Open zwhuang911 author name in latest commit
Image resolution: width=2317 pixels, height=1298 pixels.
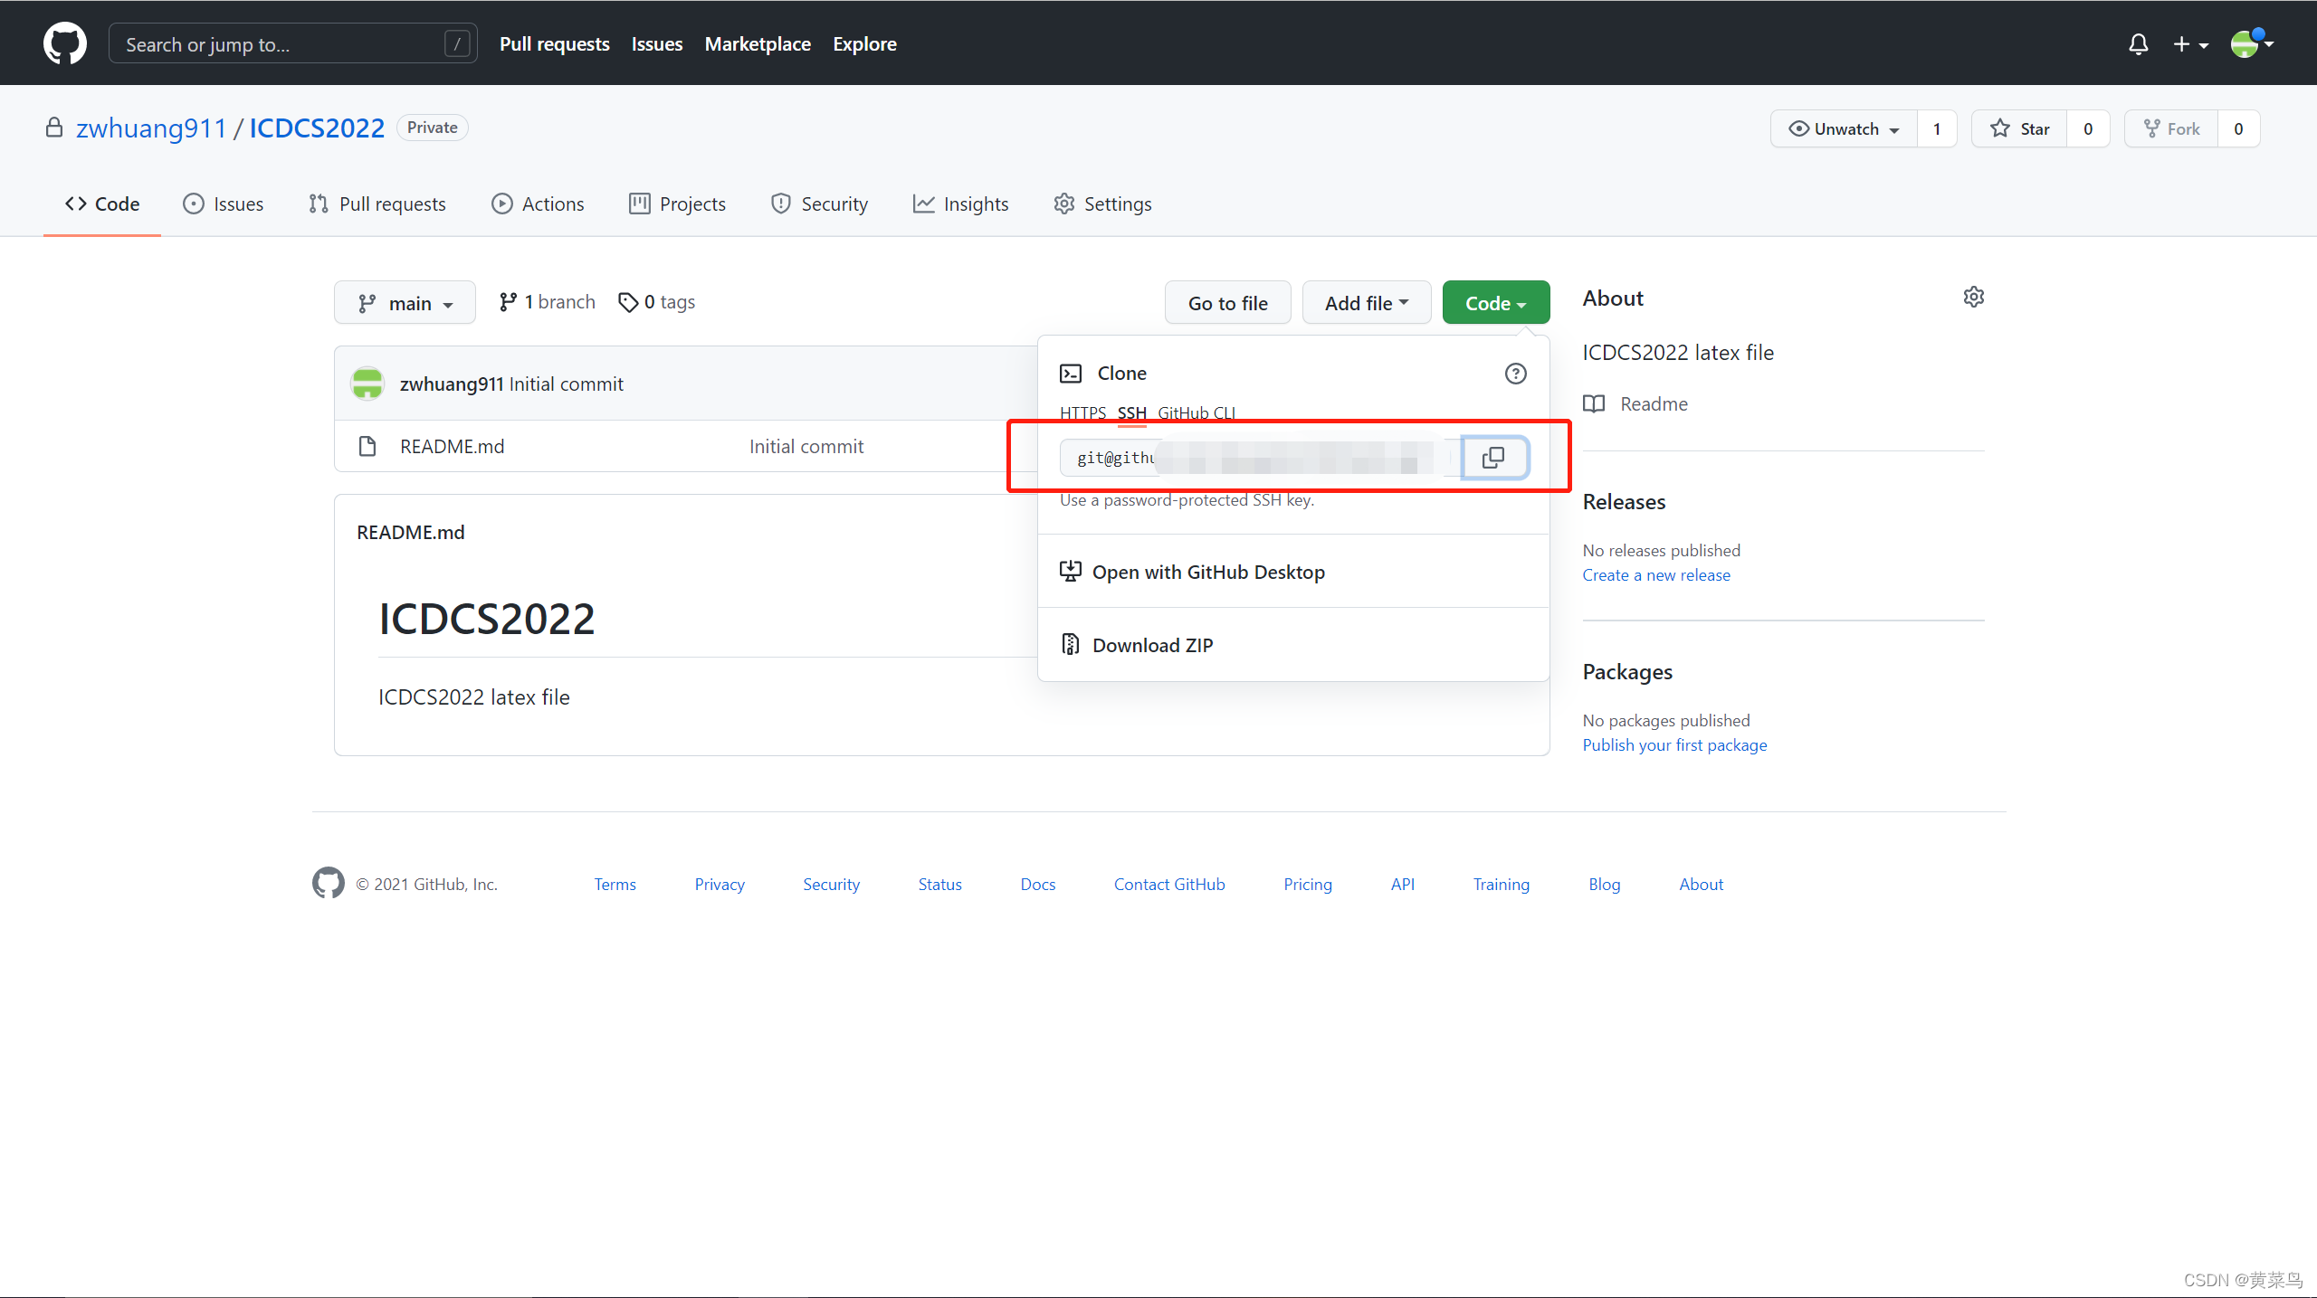coord(451,384)
